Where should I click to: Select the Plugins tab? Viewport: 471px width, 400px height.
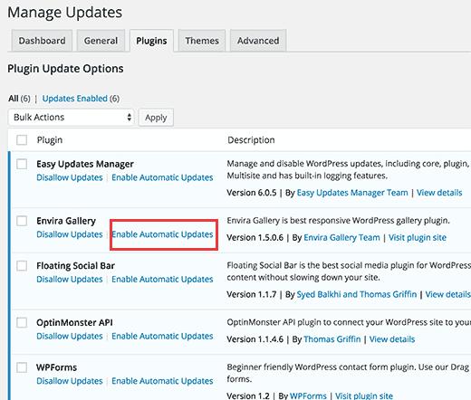[151, 41]
